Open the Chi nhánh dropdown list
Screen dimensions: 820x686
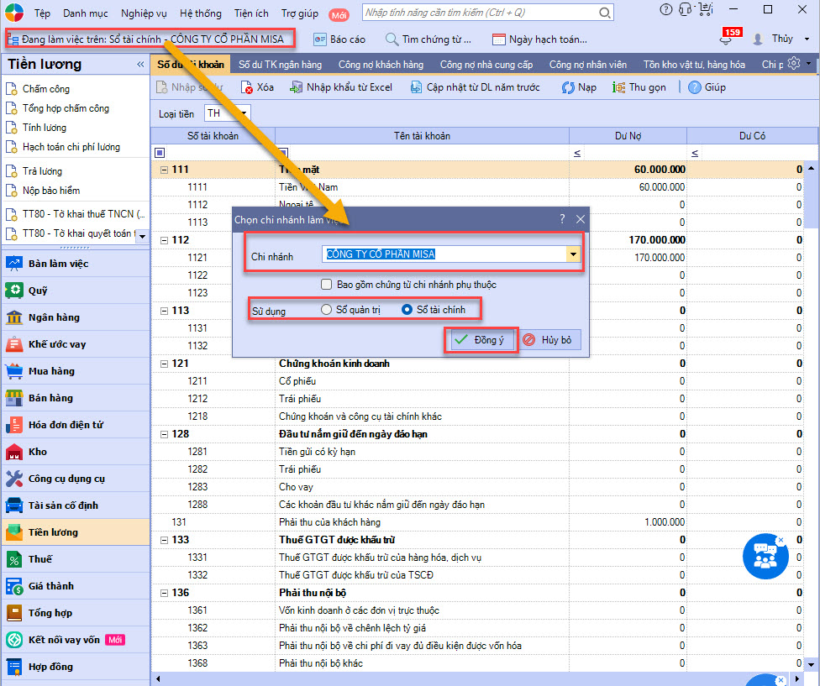point(573,254)
